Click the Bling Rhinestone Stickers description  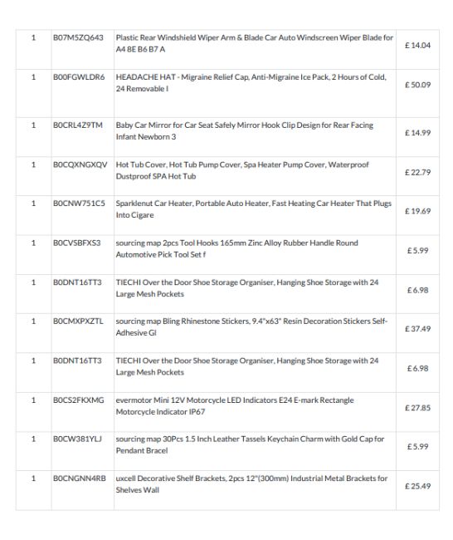251,326
